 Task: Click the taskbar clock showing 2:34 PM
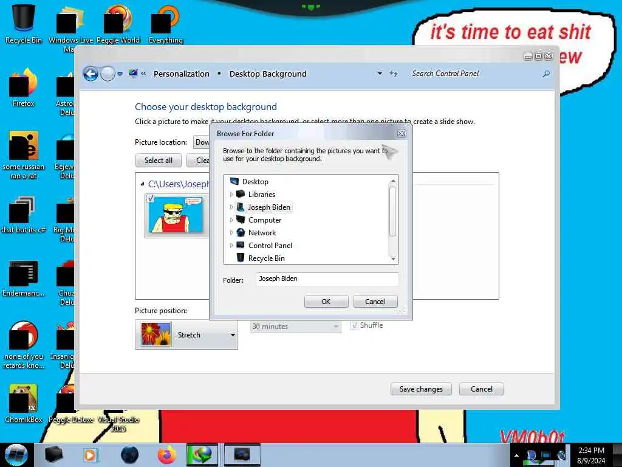click(x=591, y=455)
